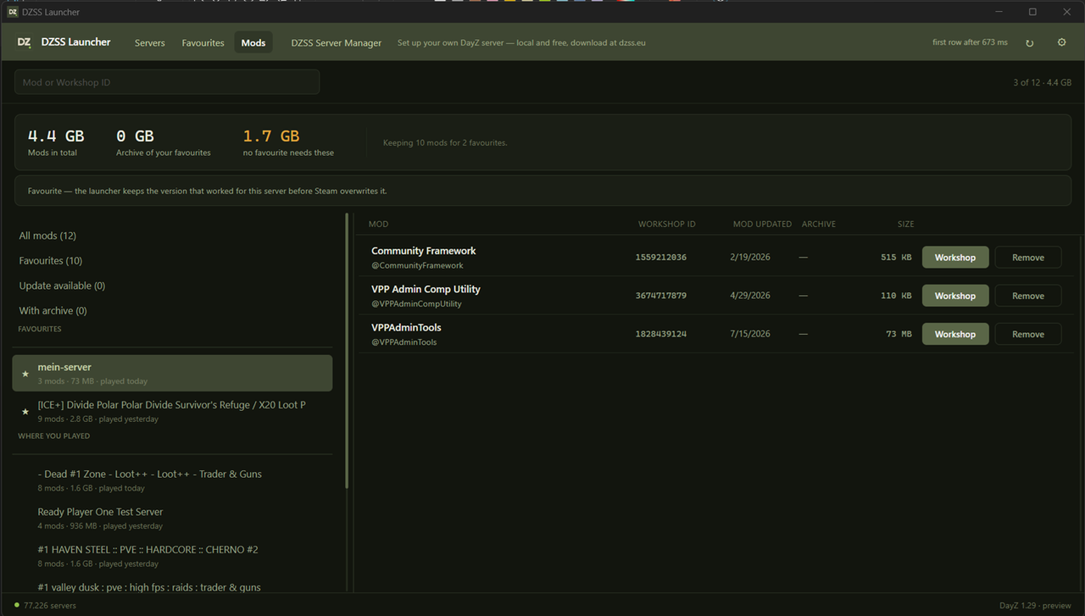Click the first row after 673 ms text
1085x616 pixels.
pyautogui.click(x=970, y=42)
